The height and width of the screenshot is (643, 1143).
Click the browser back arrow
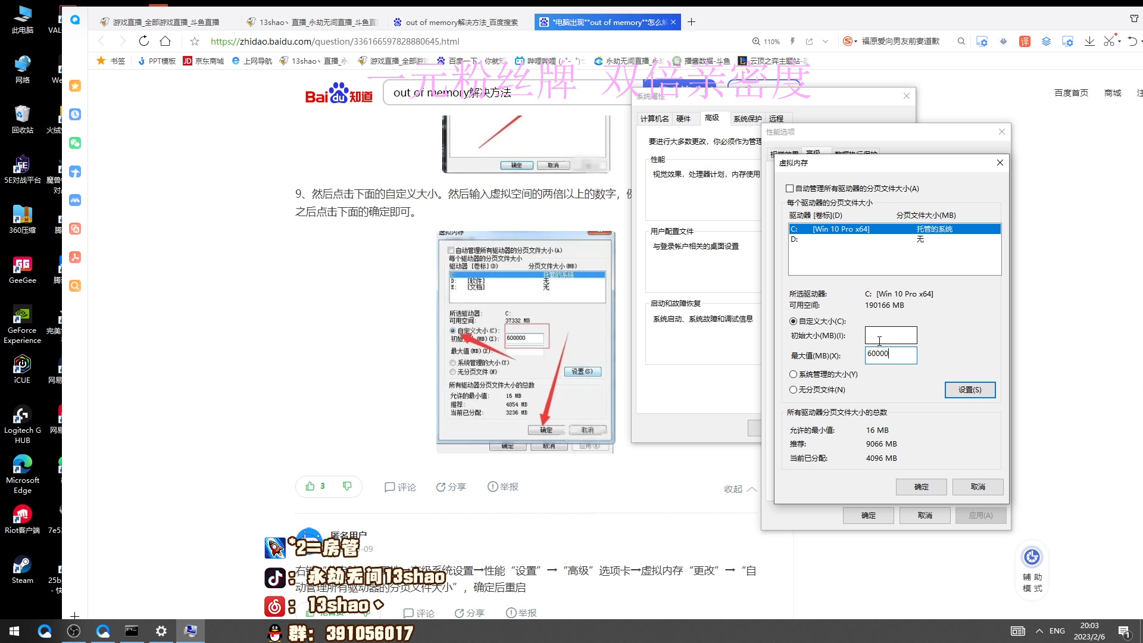pos(101,41)
